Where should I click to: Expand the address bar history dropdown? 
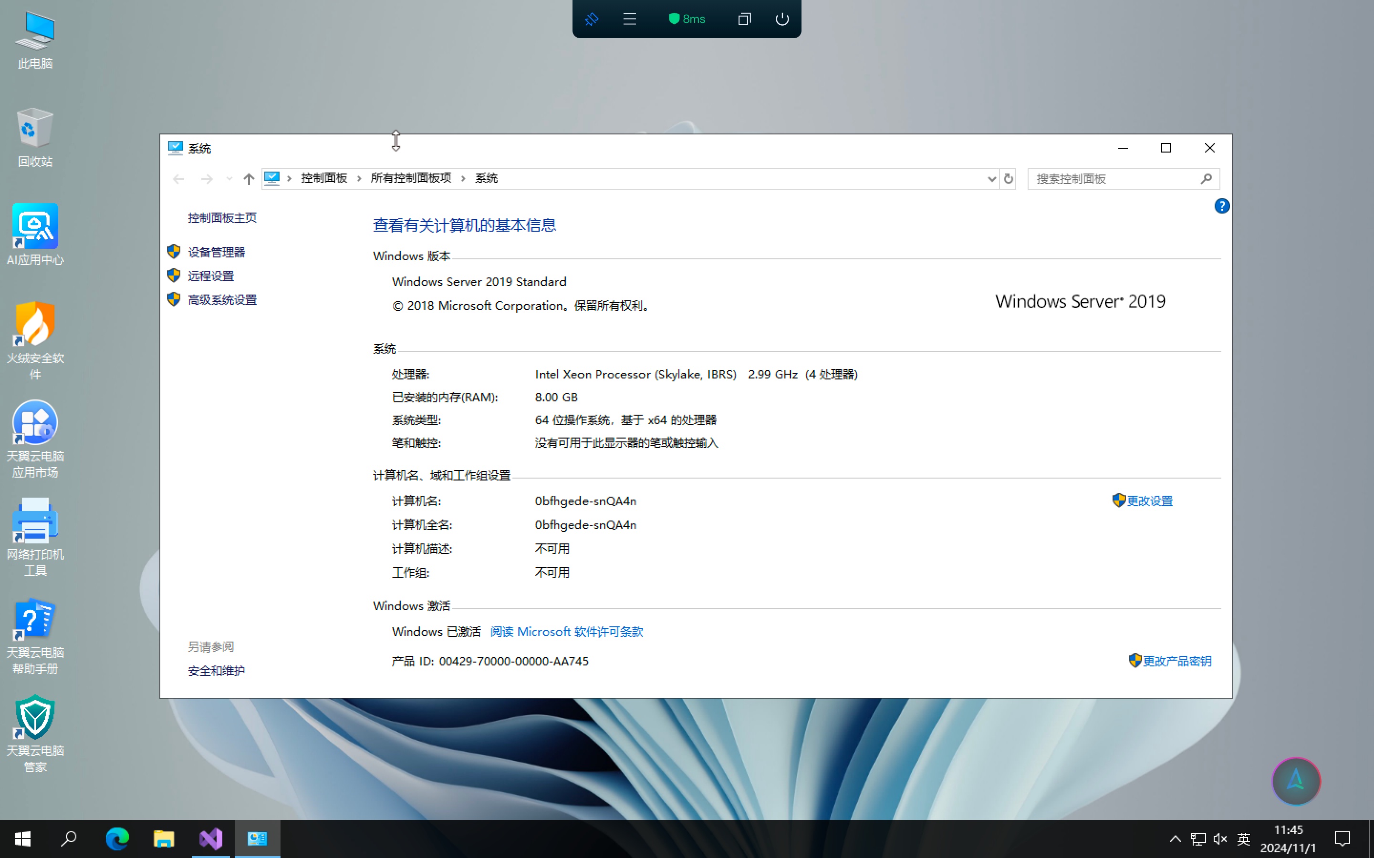[x=991, y=179]
